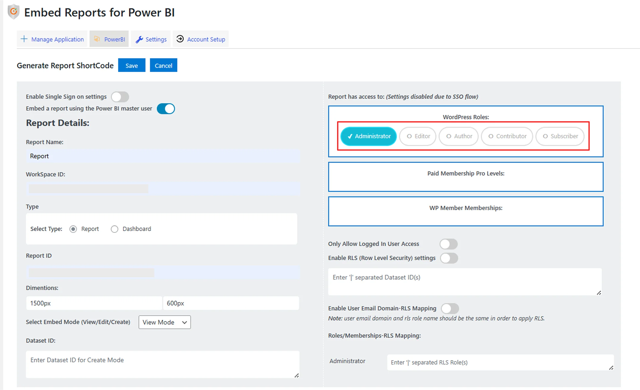Click the WP Member Memberships box
Screen dimensions: 640x390
tap(466, 211)
